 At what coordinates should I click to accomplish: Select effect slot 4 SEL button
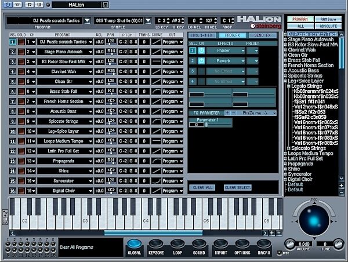click(193, 82)
